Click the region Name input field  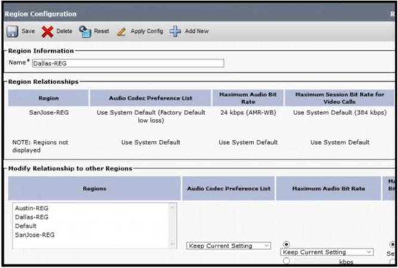127,63
